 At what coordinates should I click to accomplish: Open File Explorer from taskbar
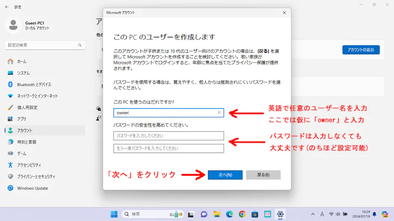coord(217,214)
